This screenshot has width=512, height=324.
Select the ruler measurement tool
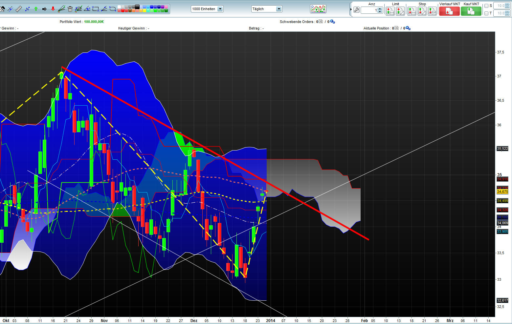point(19,9)
